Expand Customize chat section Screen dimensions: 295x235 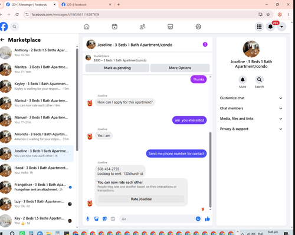pos(251,98)
